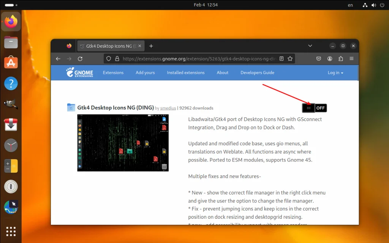
Task: Select the Gtk4 Desktop Icons NG tab
Action: click(x=111, y=46)
